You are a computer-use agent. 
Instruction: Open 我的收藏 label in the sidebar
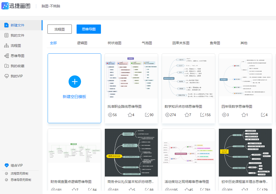point(18,66)
